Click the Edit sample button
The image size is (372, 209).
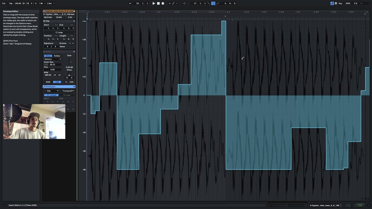coord(71,82)
